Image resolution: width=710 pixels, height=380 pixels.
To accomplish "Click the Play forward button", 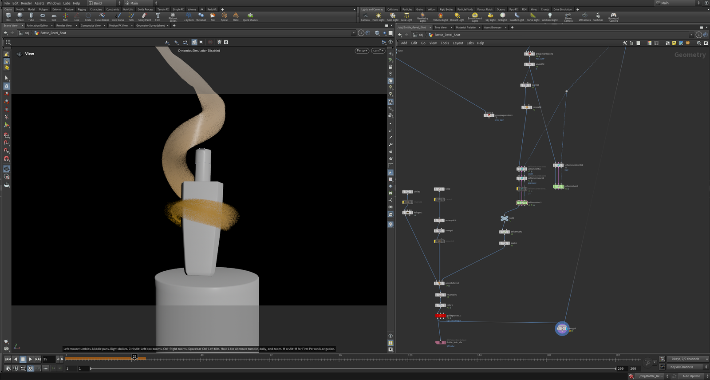I will 31,359.
